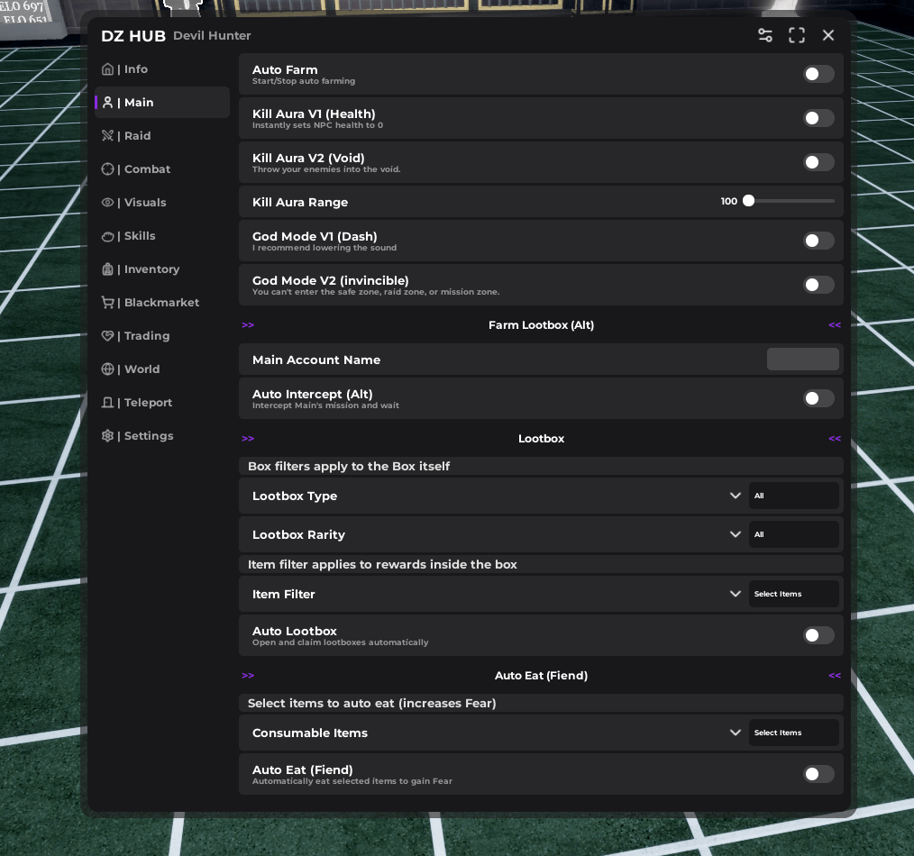Viewport: 914px width, 856px height.
Task: Open the Lootbox Rarity 'All' selection box
Action: point(794,534)
